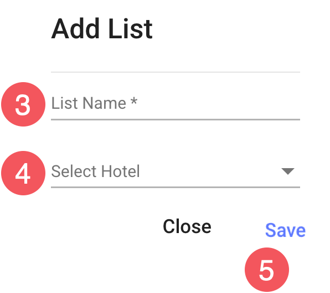Click the red step 4 badge
330x293 pixels.
click(x=23, y=173)
